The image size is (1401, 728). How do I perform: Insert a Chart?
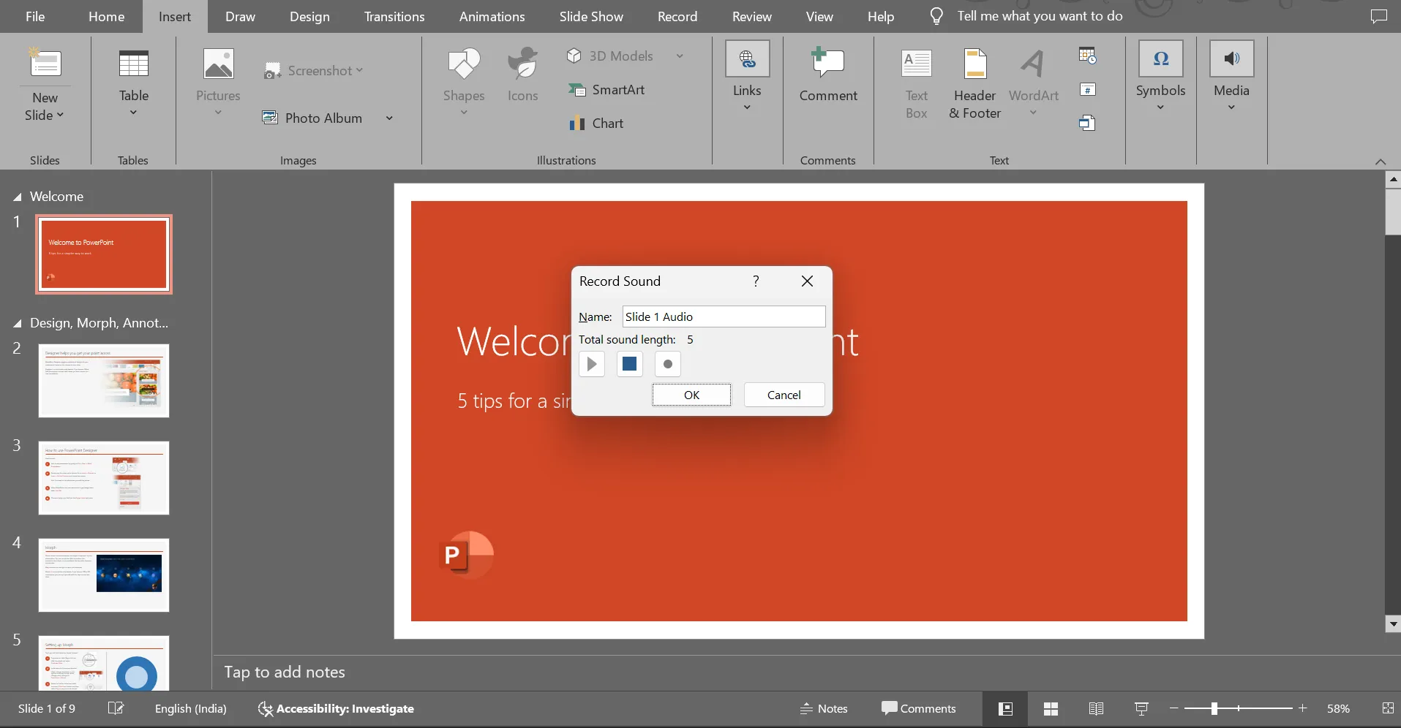point(596,124)
